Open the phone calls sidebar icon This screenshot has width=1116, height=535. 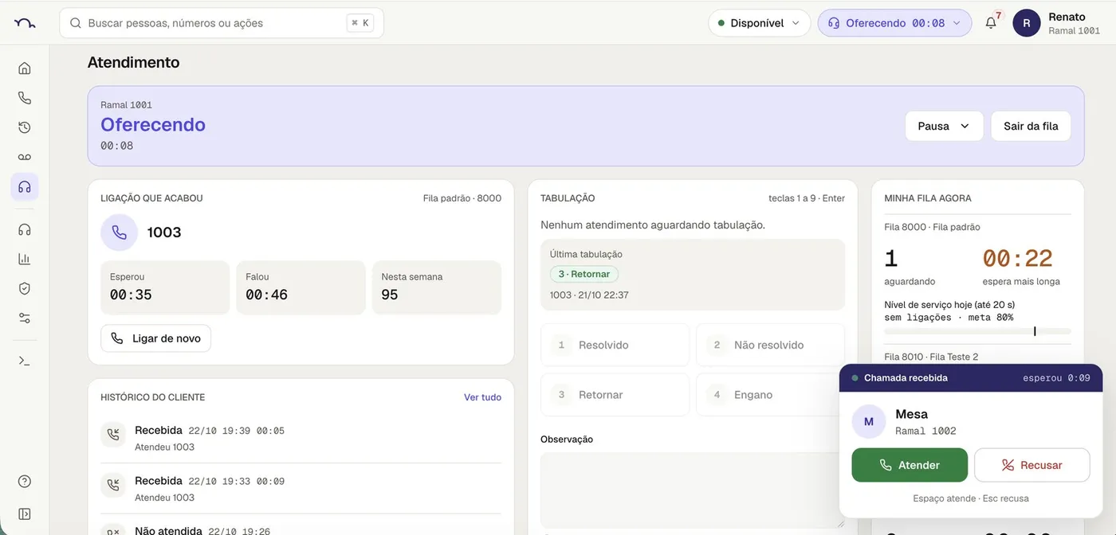pyautogui.click(x=25, y=98)
